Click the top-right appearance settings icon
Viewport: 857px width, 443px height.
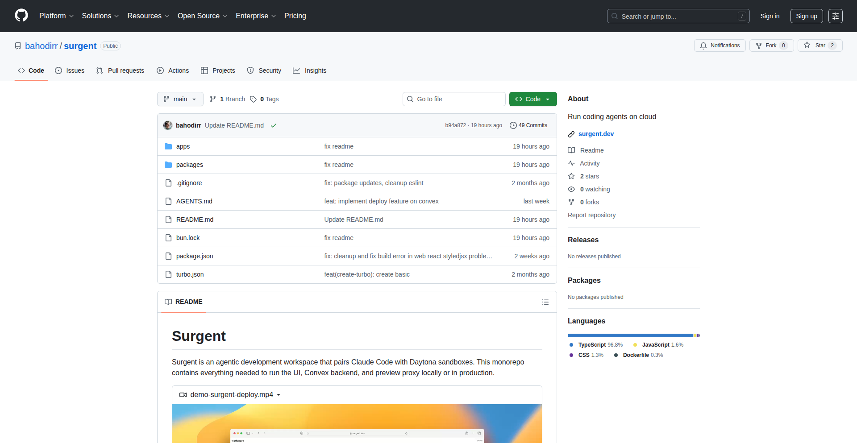click(835, 16)
